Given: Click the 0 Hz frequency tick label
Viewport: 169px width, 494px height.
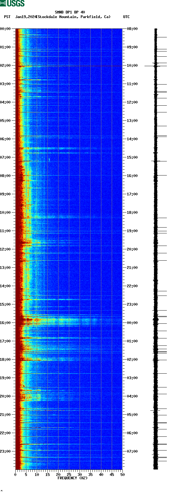Looking at the screenshot, I should click(15, 475).
